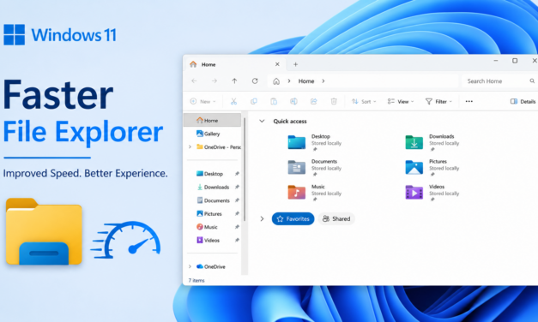Click the 7 items status text
Image resolution: width=538 pixels, height=322 pixels.
(x=196, y=280)
